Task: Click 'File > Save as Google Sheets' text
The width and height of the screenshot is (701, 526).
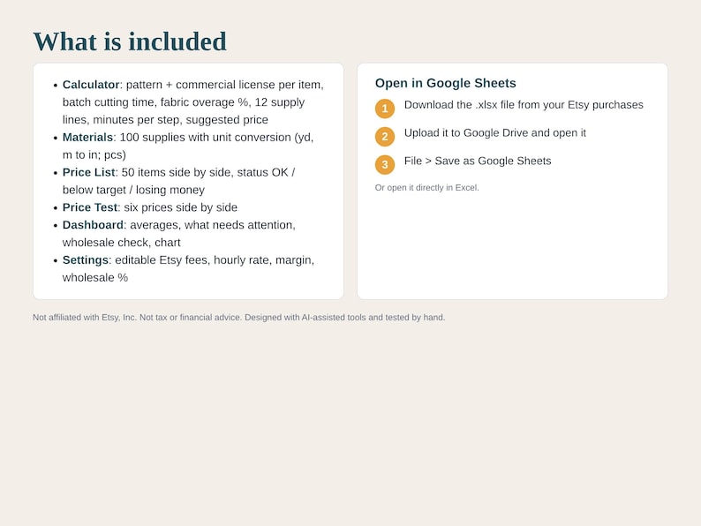Action: (478, 161)
